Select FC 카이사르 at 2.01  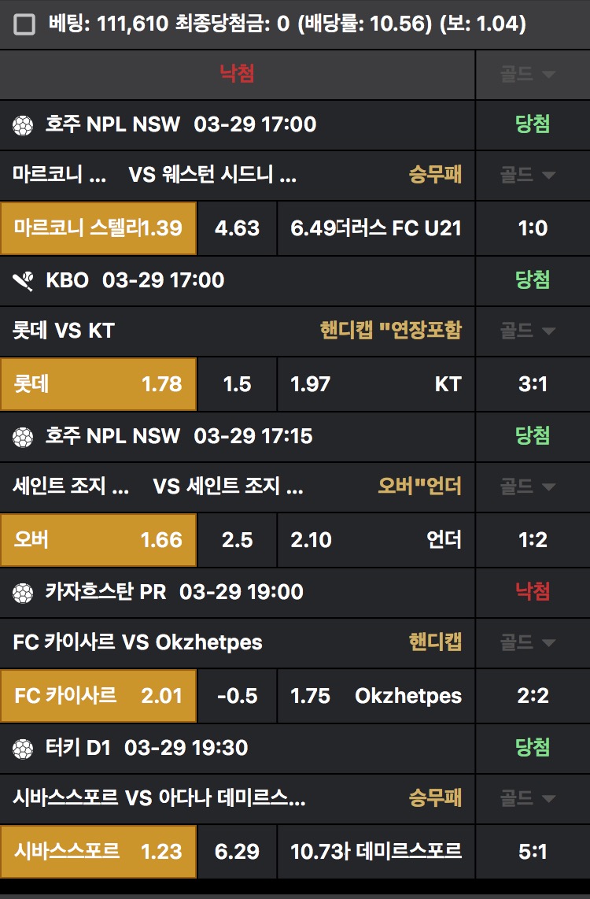tap(98, 696)
